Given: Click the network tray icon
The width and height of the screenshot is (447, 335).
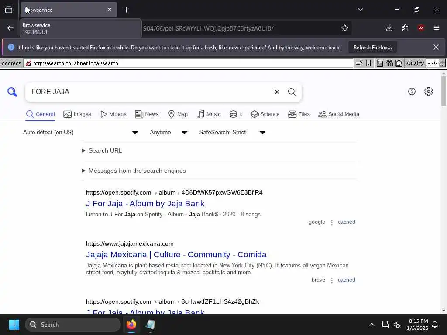Looking at the screenshot, I should pyautogui.click(x=385, y=325).
